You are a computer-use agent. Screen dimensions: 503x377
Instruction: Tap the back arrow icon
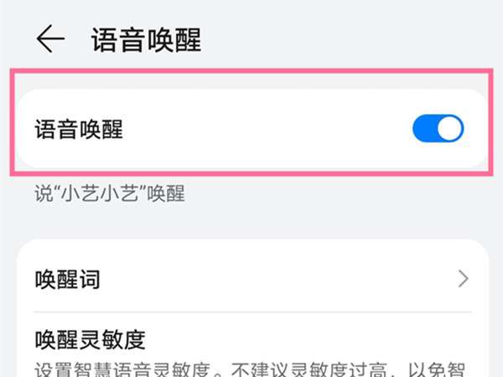pyautogui.click(x=50, y=39)
